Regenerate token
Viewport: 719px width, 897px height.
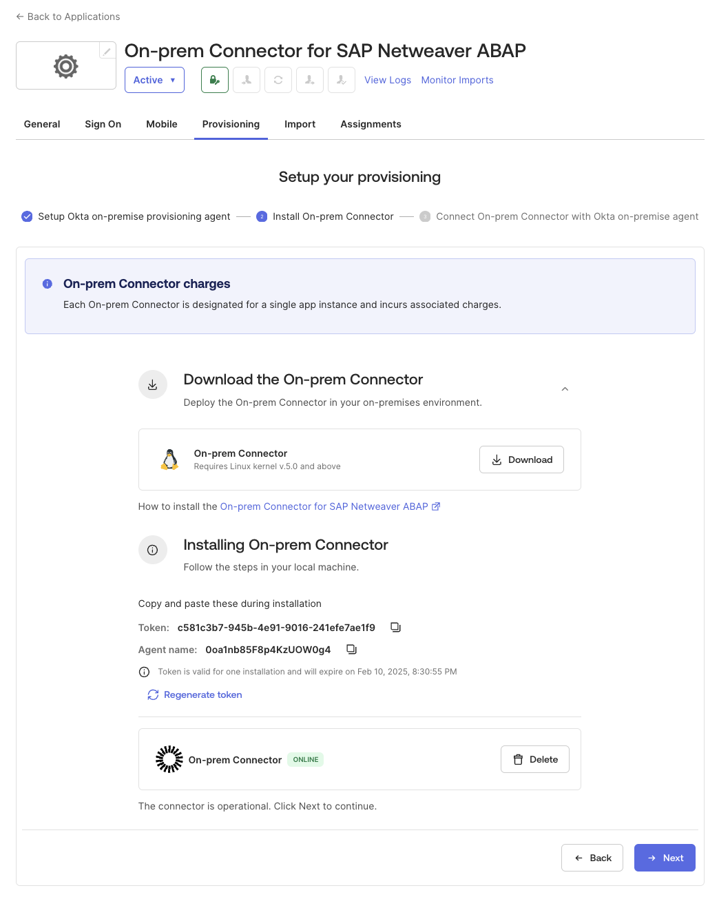[195, 694]
